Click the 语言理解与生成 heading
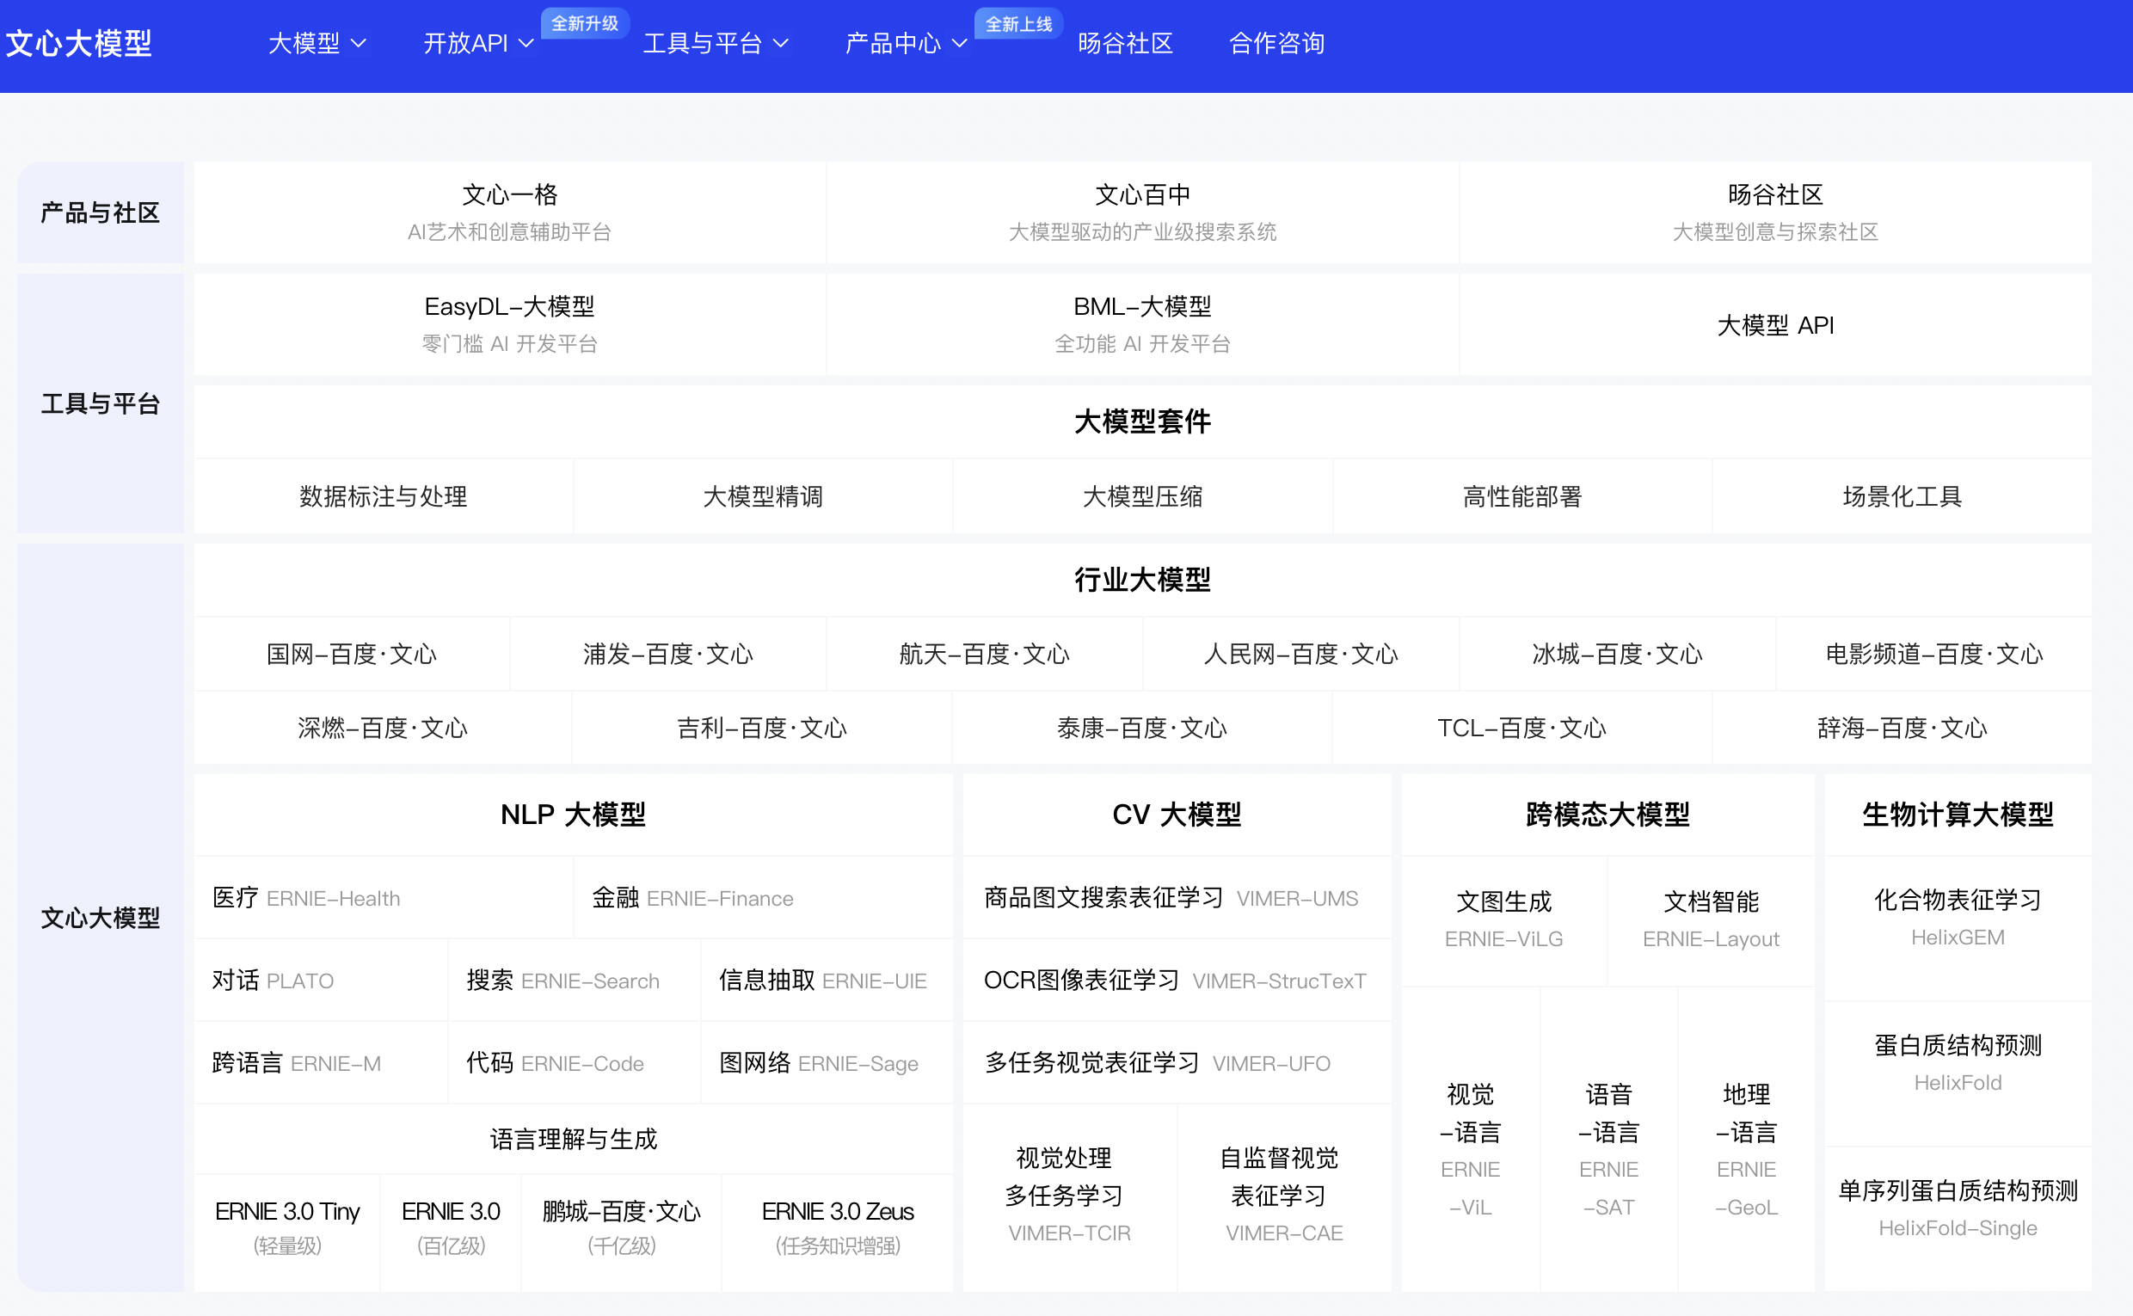Viewport: 2133px width, 1316px height. 574,1139
